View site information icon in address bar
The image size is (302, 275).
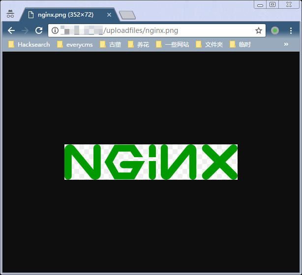click(55, 30)
